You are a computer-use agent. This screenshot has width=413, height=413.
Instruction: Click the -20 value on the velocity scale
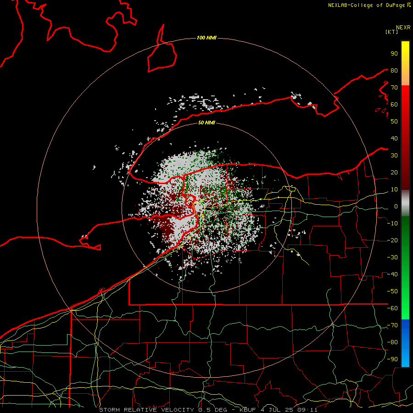[392, 240]
